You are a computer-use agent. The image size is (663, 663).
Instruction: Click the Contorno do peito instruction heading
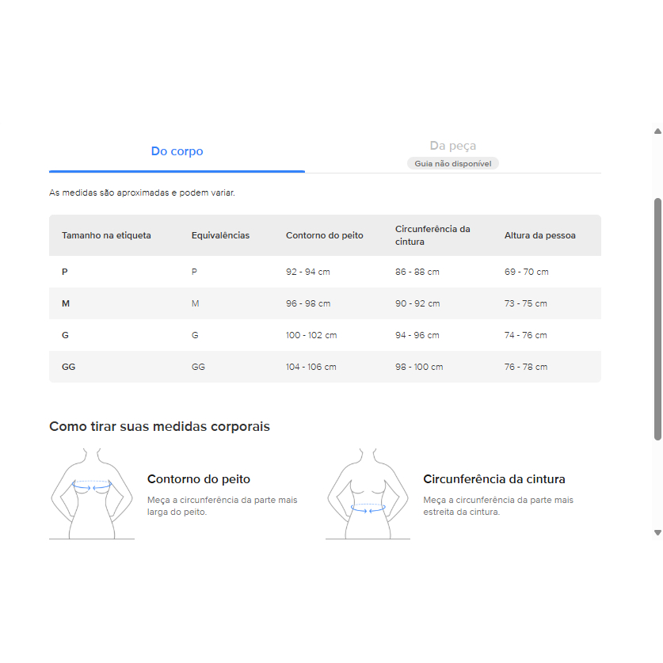tap(199, 479)
